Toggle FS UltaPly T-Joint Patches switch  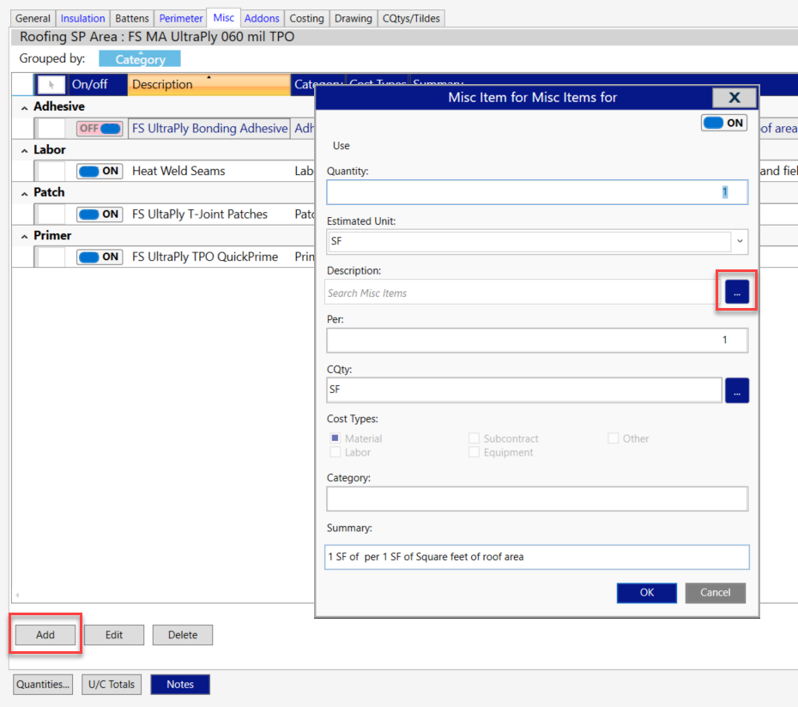(100, 215)
